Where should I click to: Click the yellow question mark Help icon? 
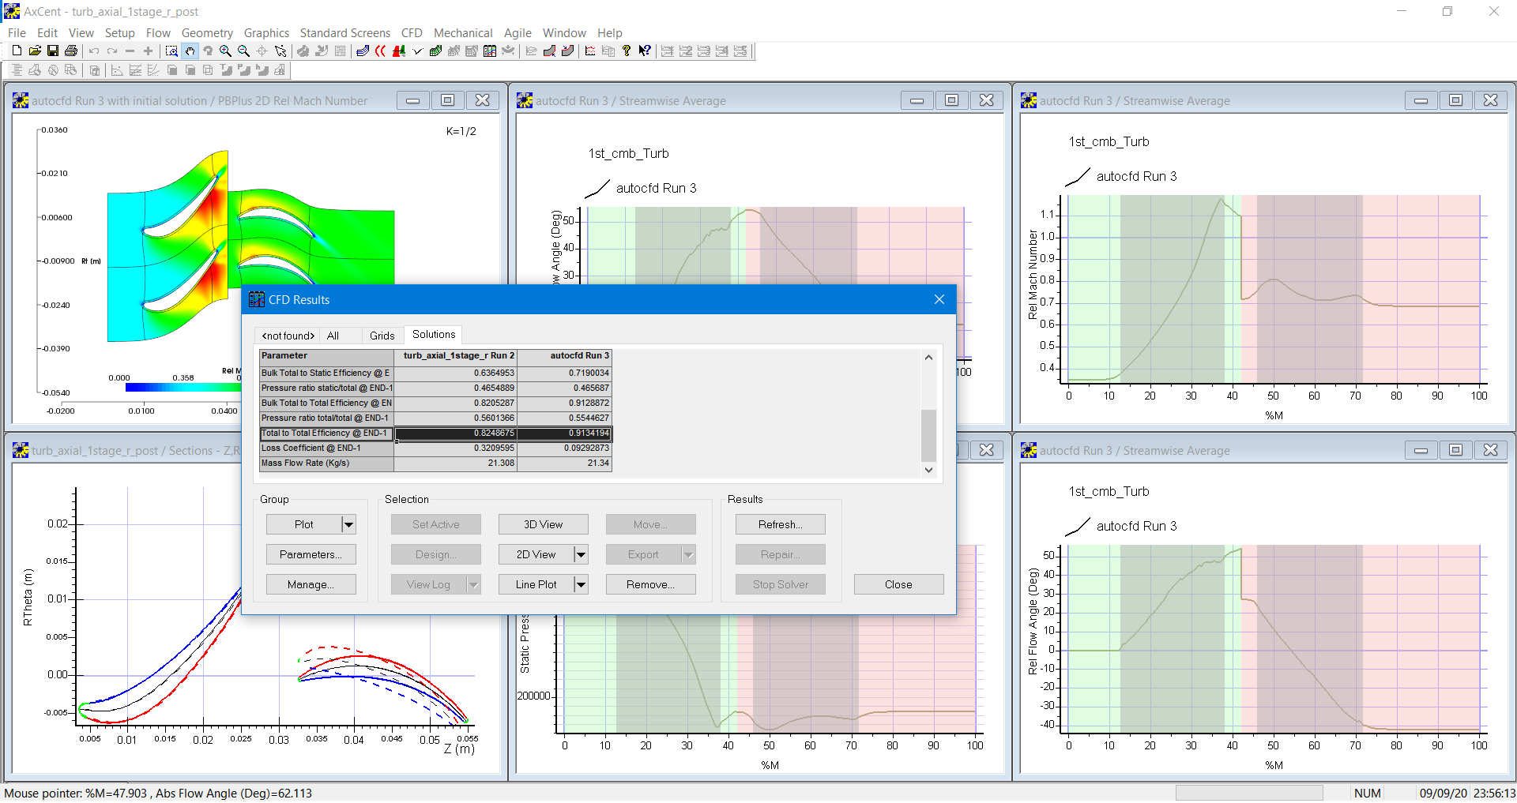pos(627,51)
